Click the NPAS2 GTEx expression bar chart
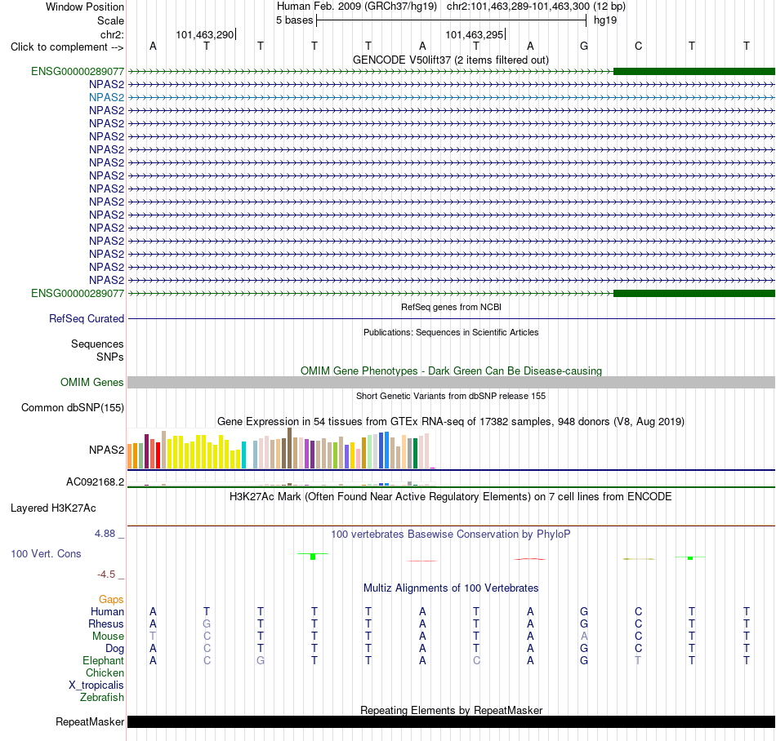The image size is (776, 741). click(x=281, y=448)
